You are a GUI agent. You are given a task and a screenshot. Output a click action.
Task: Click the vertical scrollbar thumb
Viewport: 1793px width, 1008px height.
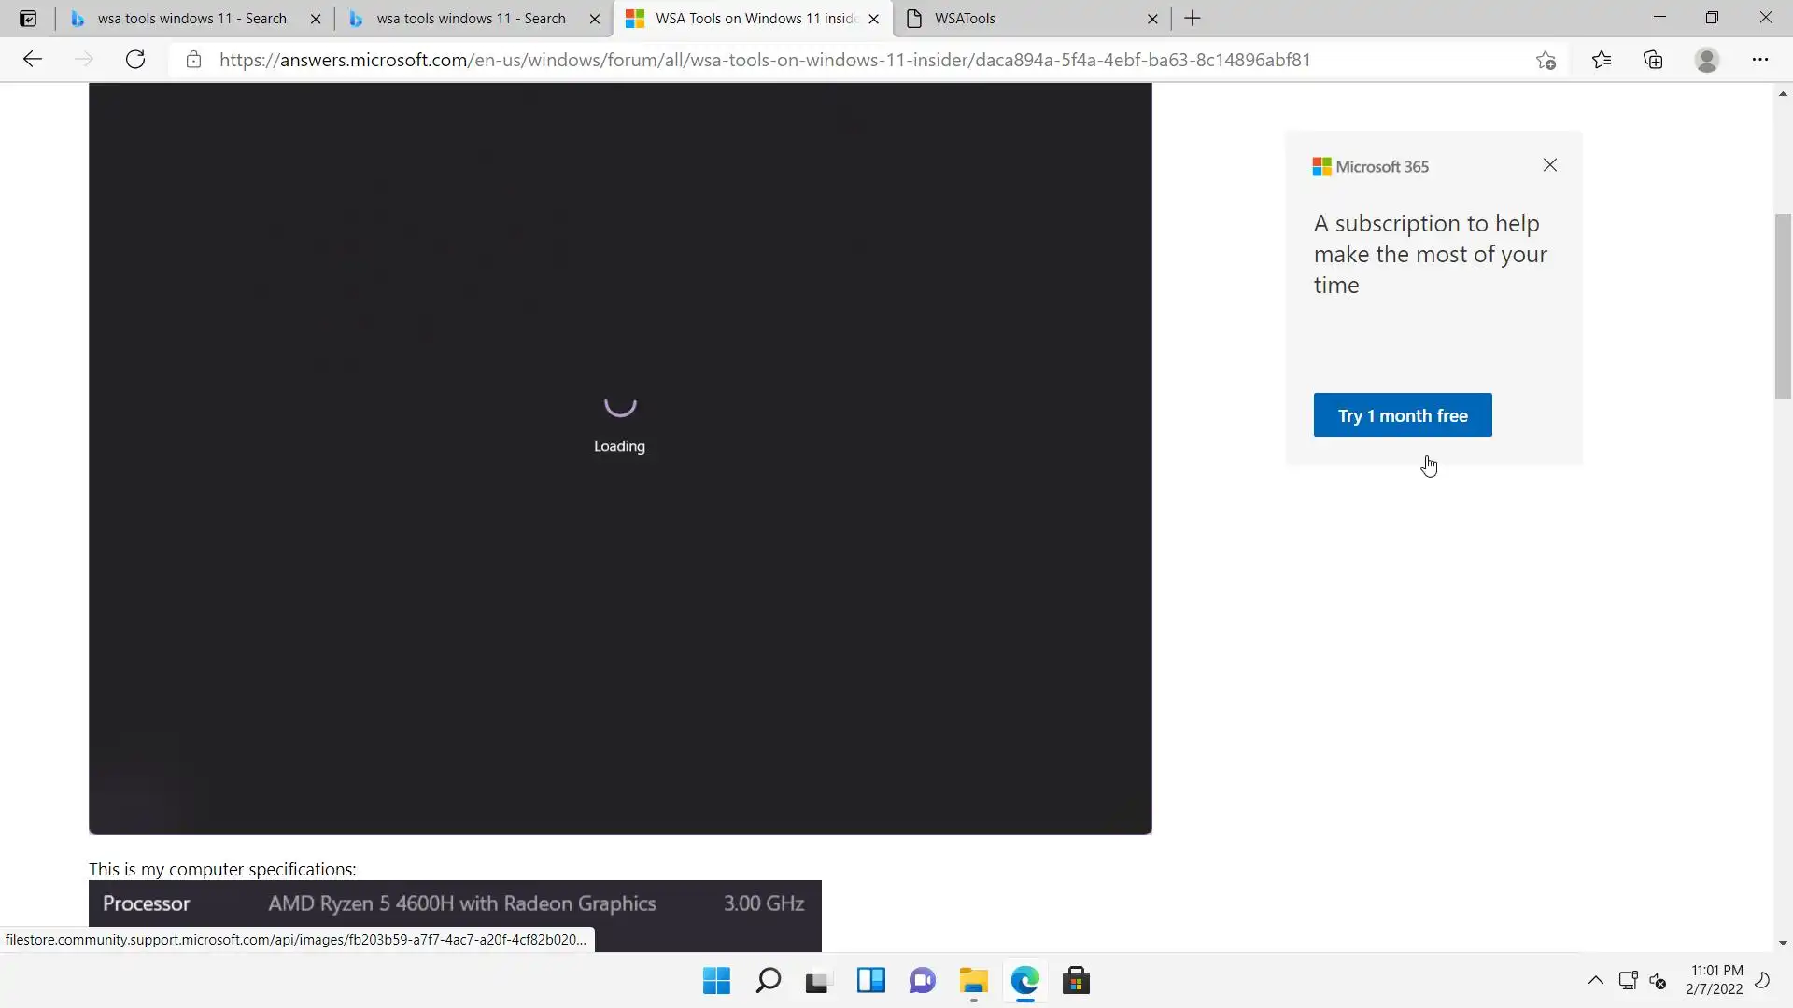tap(1783, 306)
